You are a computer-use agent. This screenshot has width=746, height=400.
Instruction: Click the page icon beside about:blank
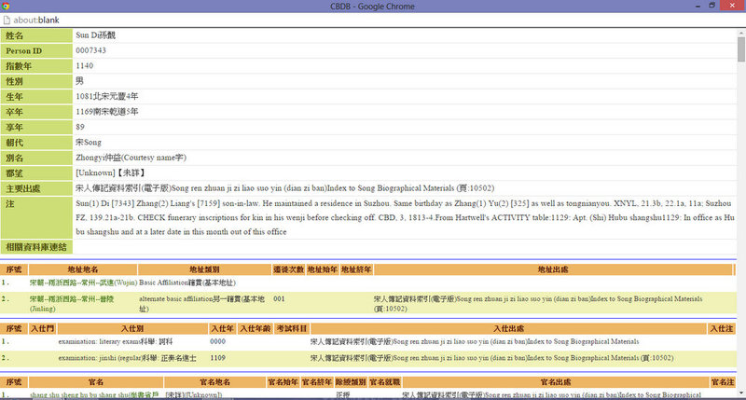(x=7, y=20)
